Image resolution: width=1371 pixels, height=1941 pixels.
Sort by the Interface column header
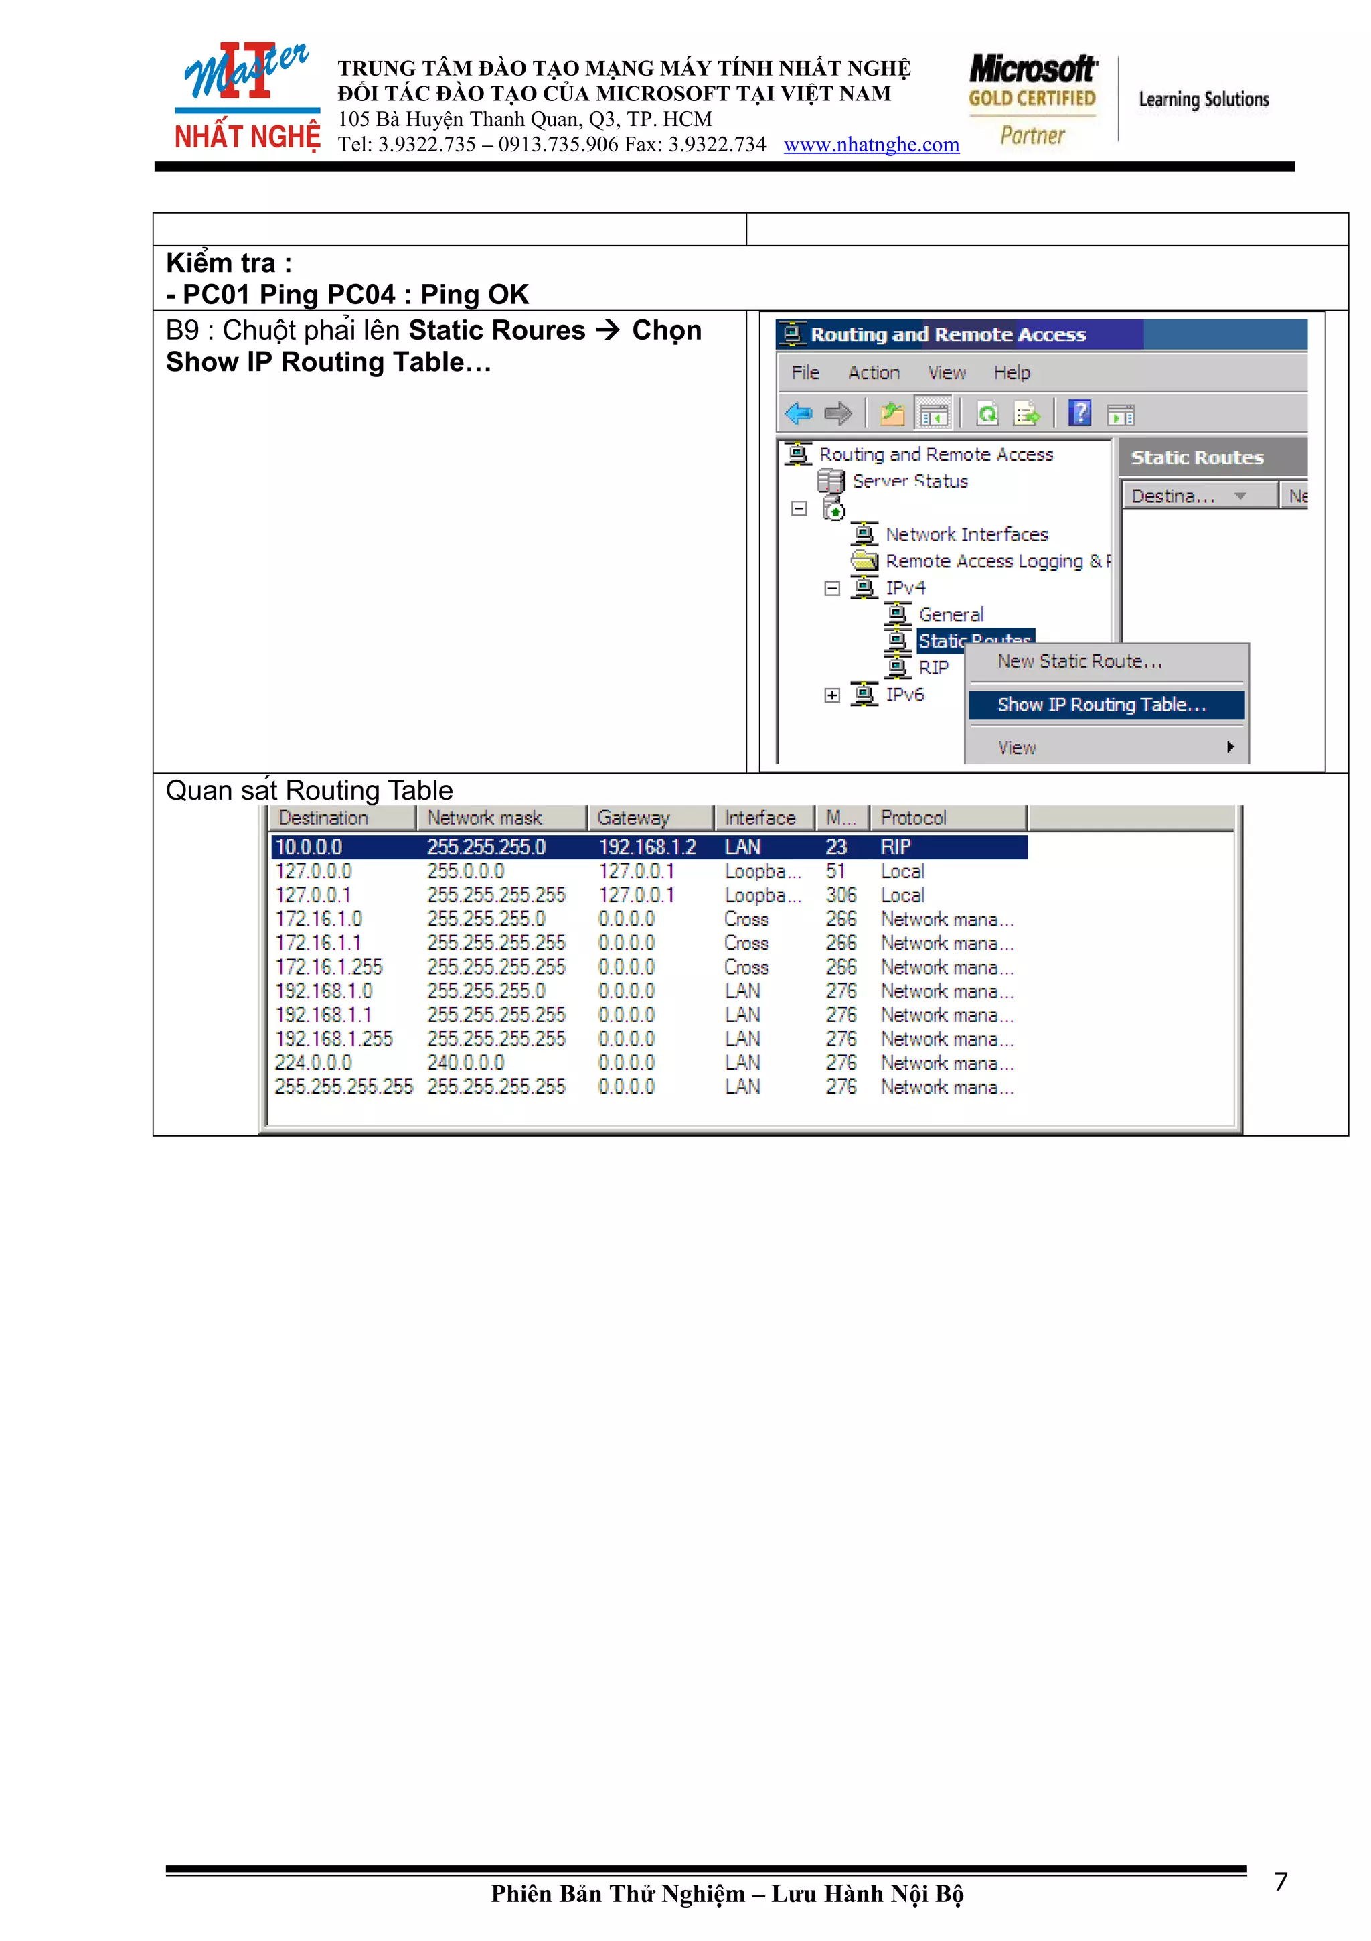764,818
